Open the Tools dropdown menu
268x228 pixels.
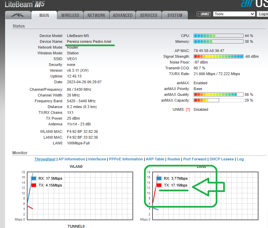point(234,14)
